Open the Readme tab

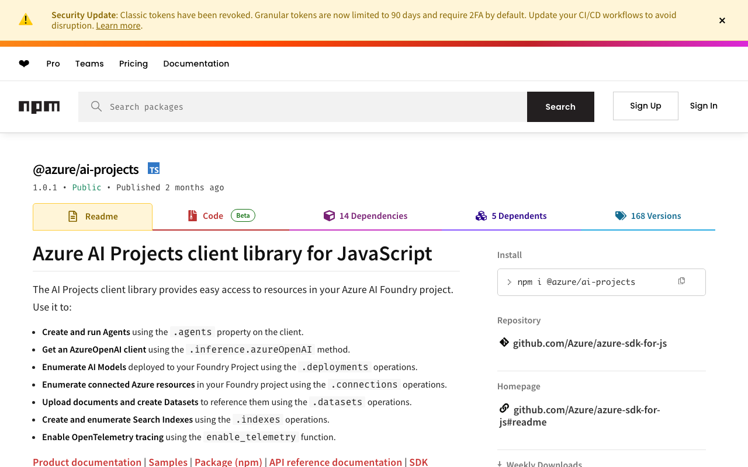click(93, 217)
